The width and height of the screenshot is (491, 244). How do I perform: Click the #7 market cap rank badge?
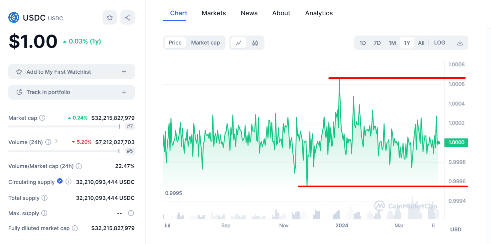click(x=130, y=126)
